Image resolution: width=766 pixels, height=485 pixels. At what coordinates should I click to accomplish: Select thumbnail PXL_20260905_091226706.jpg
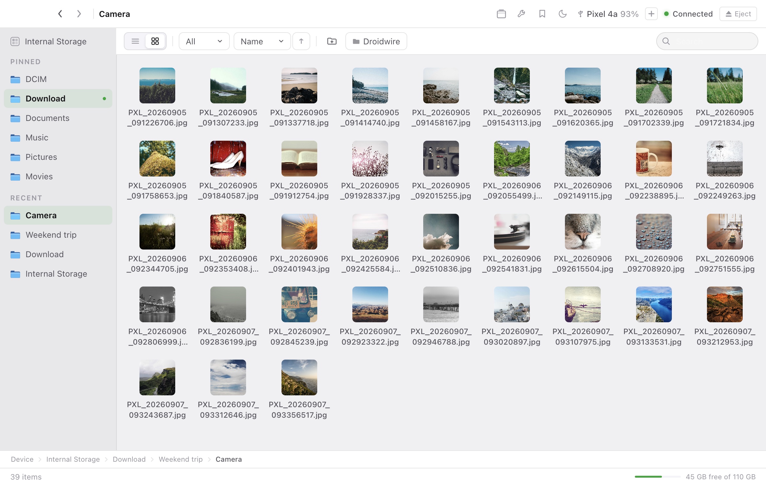[157, 86]
